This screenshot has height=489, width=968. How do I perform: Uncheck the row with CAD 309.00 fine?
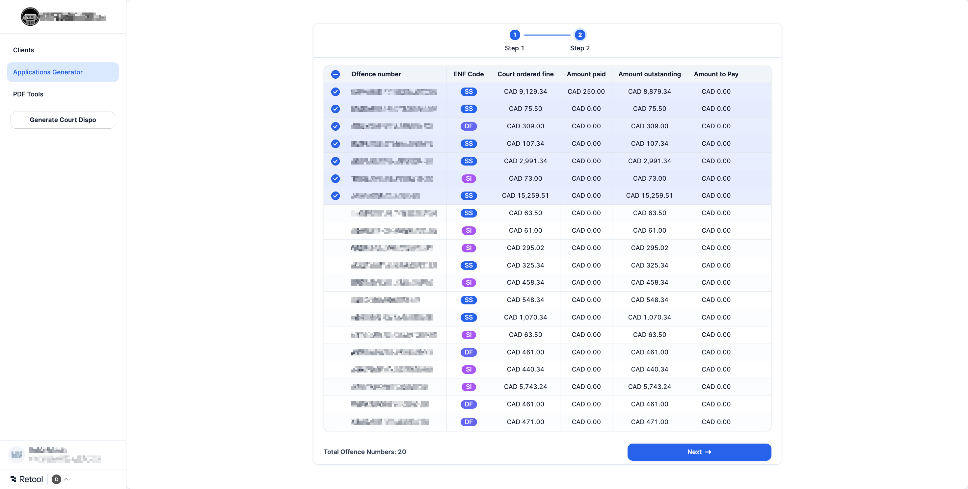(x=335, y=126)
